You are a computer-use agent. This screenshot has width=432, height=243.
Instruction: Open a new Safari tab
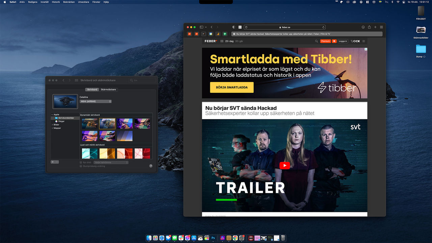click(x=375, y=27)
